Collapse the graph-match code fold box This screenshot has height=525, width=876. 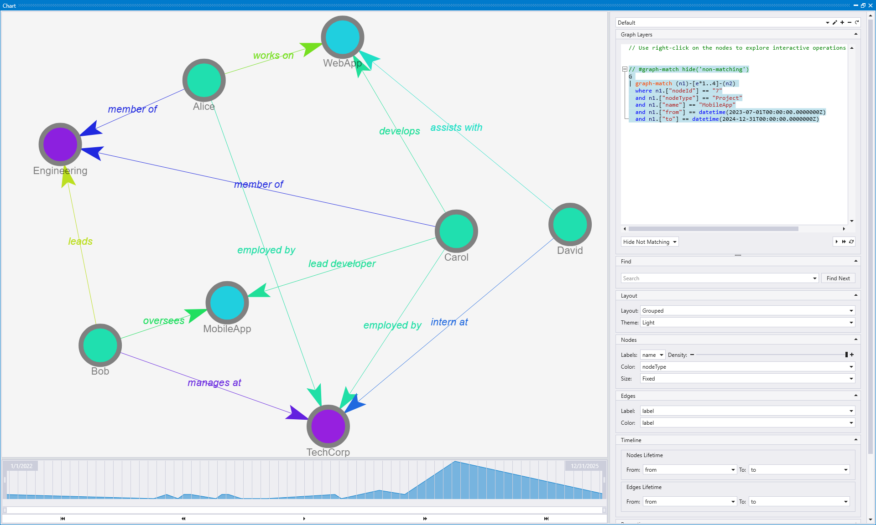(625, 69)
